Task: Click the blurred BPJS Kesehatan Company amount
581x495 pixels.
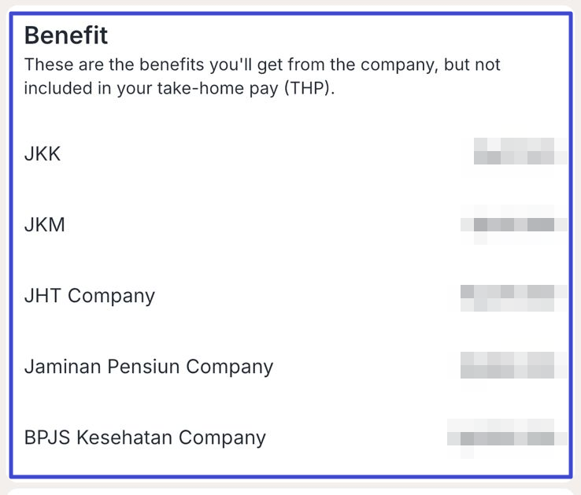Action: [508, 438]
